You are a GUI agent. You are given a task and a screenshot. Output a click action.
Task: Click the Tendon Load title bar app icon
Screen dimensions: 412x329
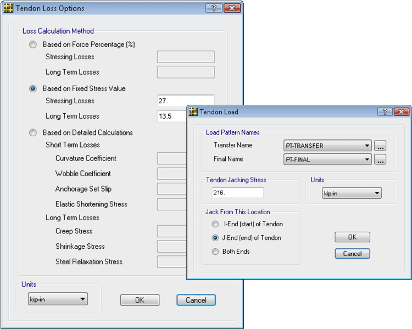(x=193, y=111)
